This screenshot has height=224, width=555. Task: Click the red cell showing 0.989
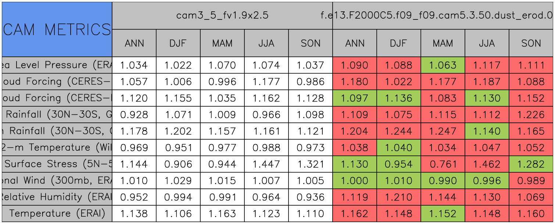(531, 180)
